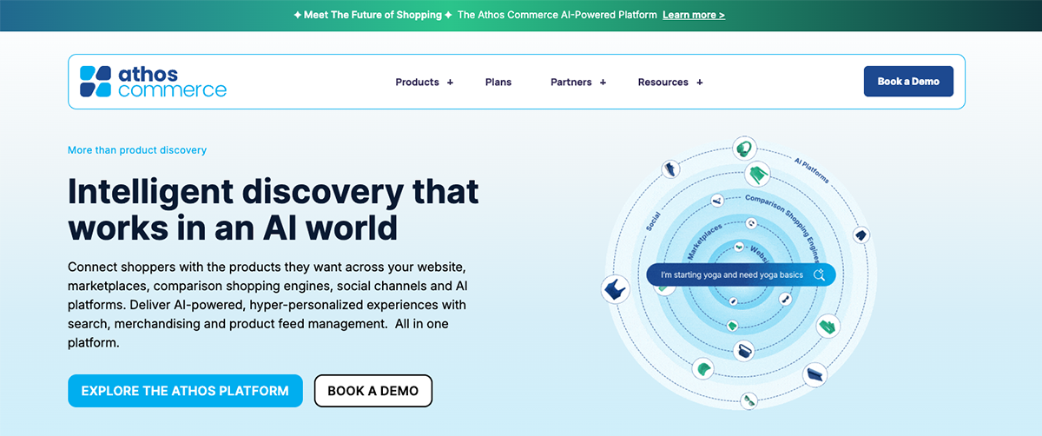Click the Athos Commerce logo
This screenshot has height=436, width=1042.
coord(153,82)
